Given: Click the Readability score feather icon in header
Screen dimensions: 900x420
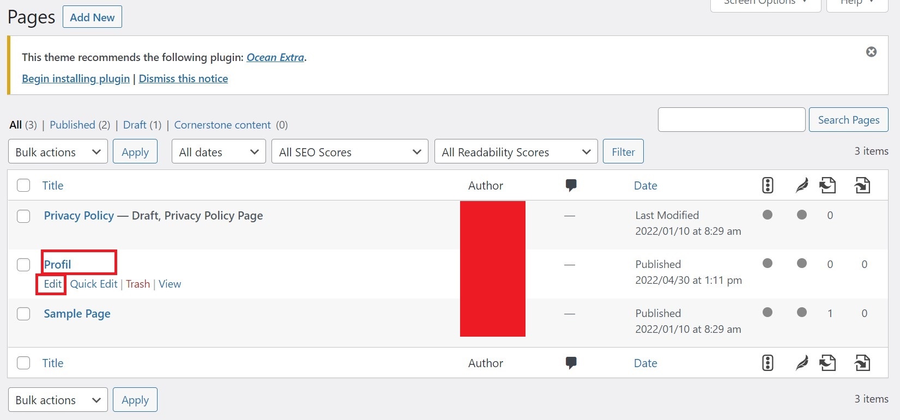Looking at the screenshot, I should click(801, 185).
